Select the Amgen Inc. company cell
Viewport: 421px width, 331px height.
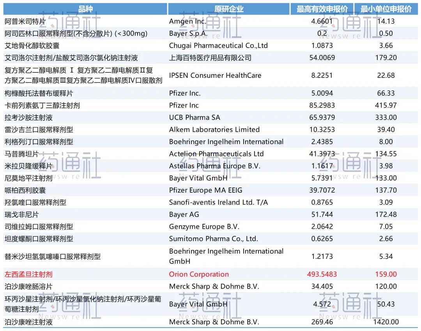click(188, 21)
